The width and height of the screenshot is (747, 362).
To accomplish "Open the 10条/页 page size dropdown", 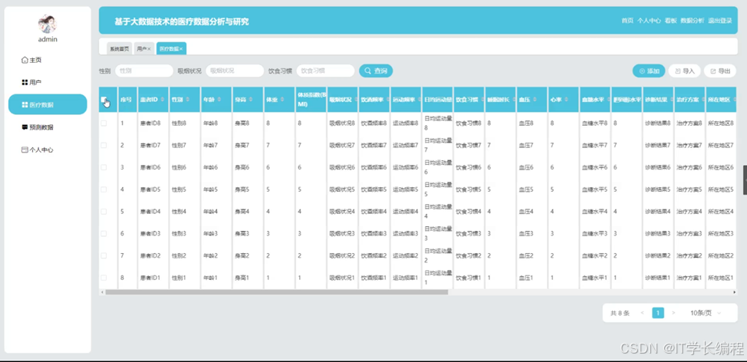I will click(706, 313).
